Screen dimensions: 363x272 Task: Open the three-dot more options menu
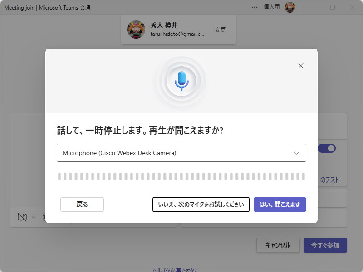pos(255,7)
